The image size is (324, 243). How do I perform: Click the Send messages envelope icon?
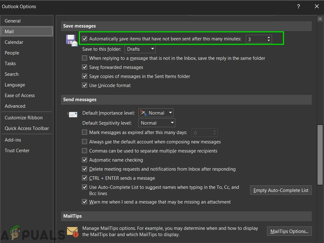[x=72, y=114]
